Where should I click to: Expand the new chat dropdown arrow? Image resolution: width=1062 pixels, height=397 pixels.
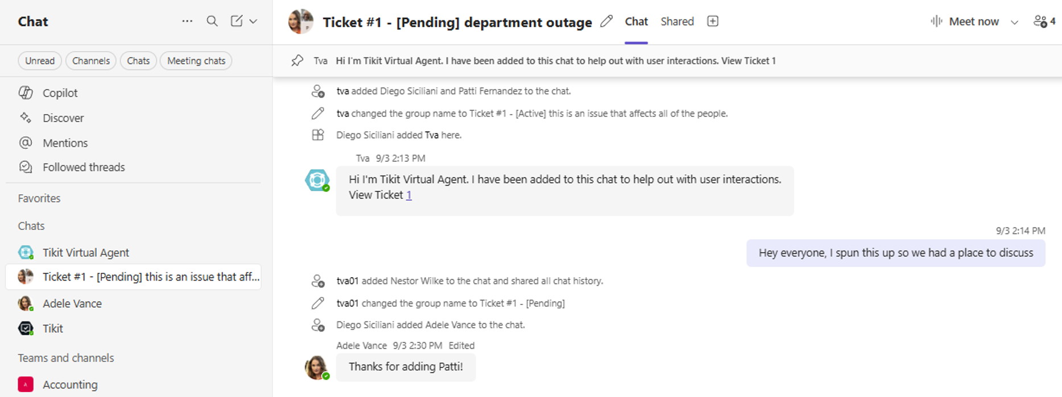pos(254,22)
